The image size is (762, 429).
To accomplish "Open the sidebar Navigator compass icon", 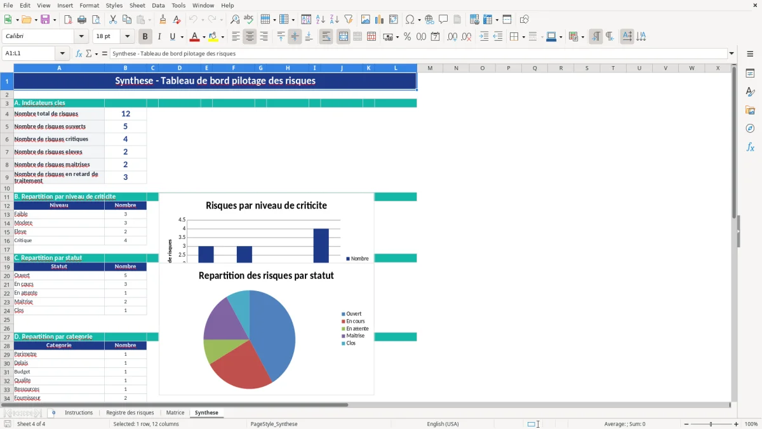I will point(750,129).
